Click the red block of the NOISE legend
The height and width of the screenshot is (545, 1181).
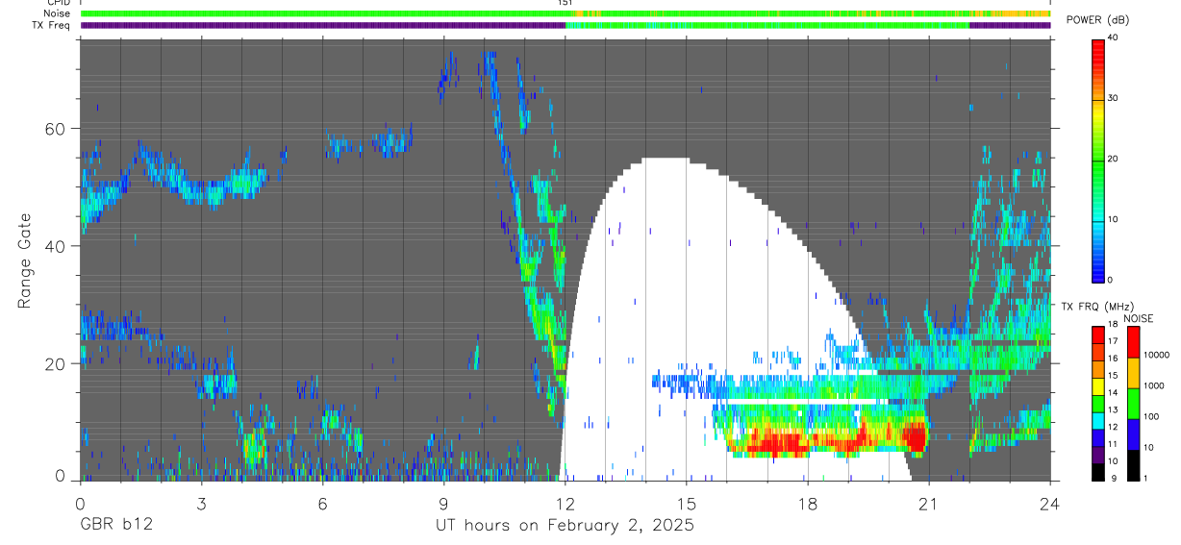click(x=1133, y=342)
